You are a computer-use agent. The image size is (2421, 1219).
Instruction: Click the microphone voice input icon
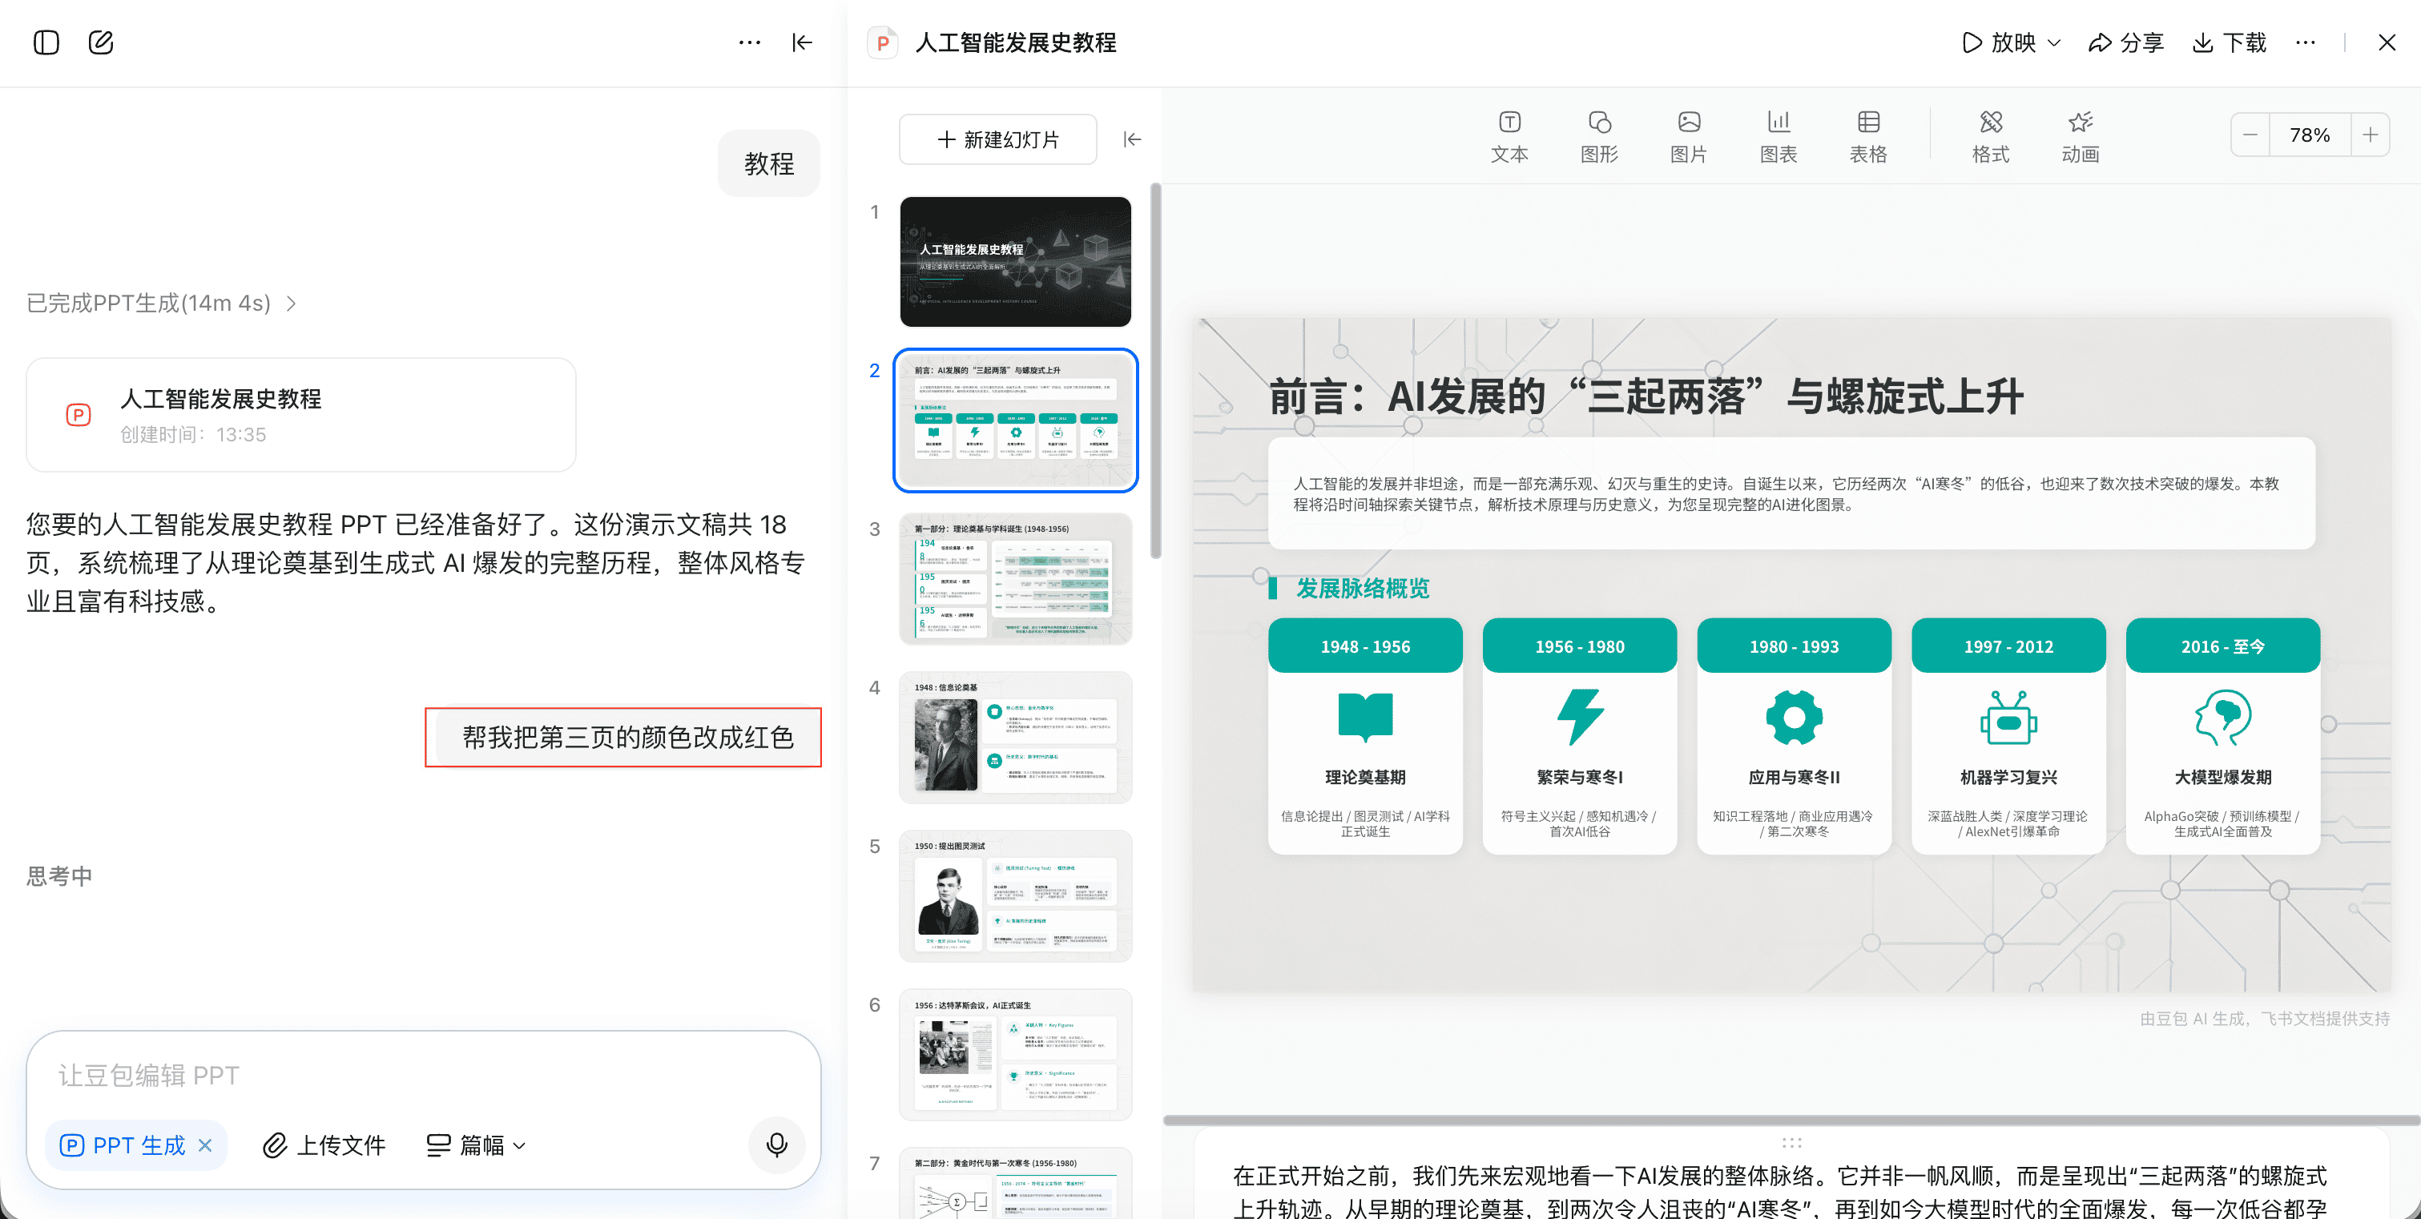tap(776, 1145)
